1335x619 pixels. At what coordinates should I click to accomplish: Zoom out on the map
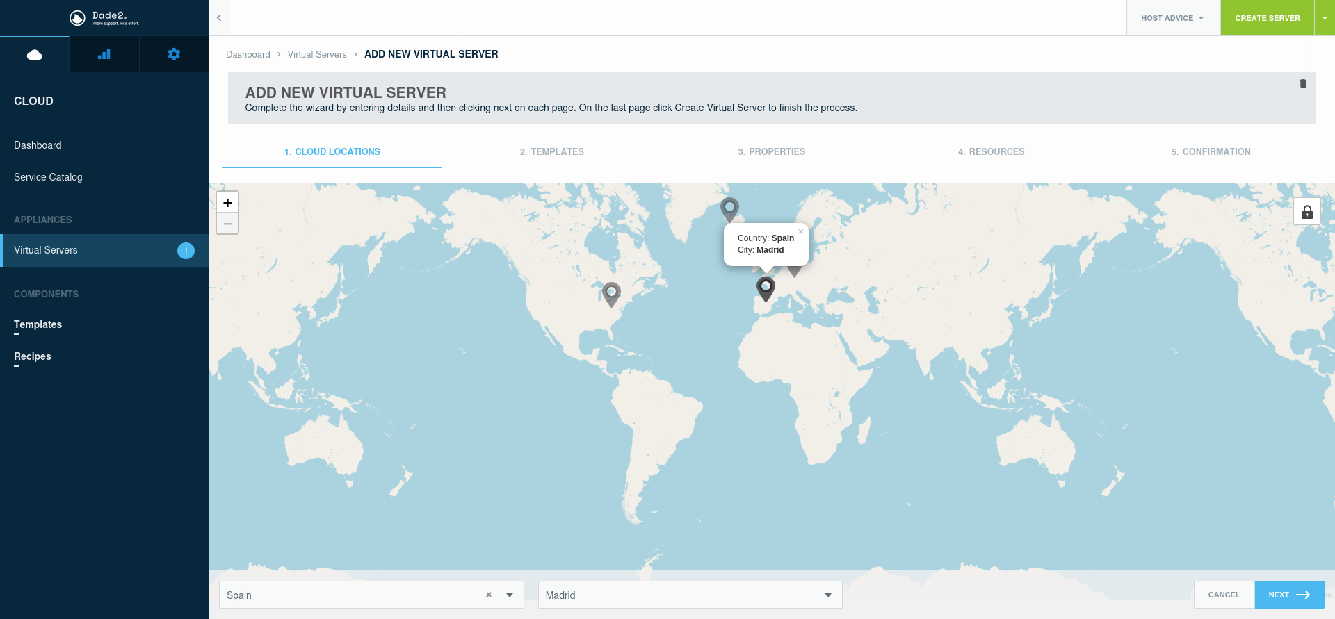(227, 224)
